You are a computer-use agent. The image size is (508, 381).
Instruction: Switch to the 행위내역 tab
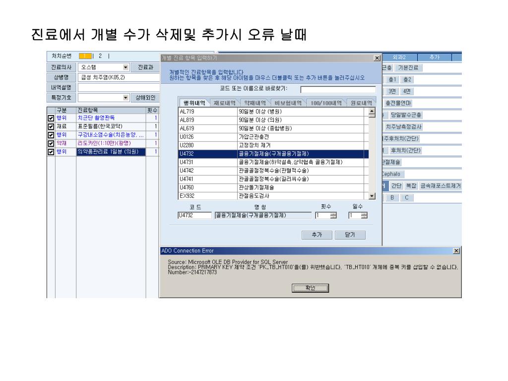tap(194, 103)
